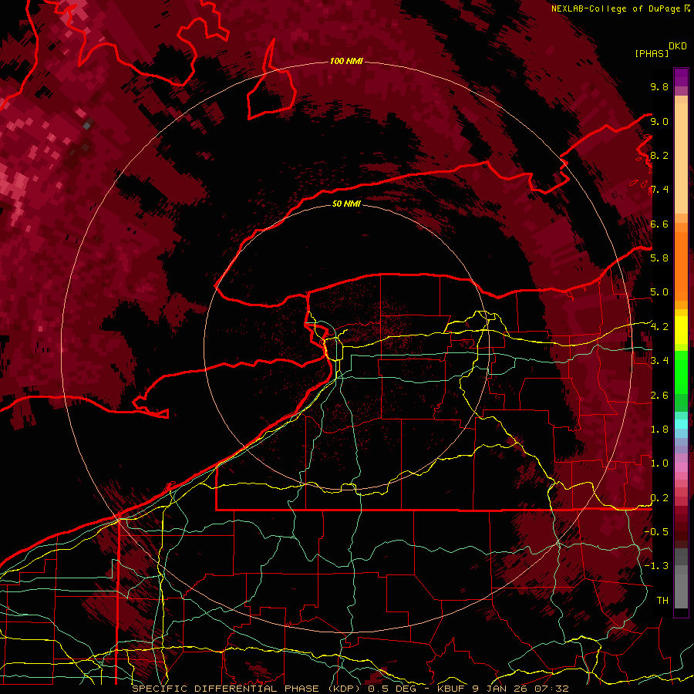This screenshot has height=694, width=694.
Task: Pick the orange band of the color bar
Action: point(681,265)
